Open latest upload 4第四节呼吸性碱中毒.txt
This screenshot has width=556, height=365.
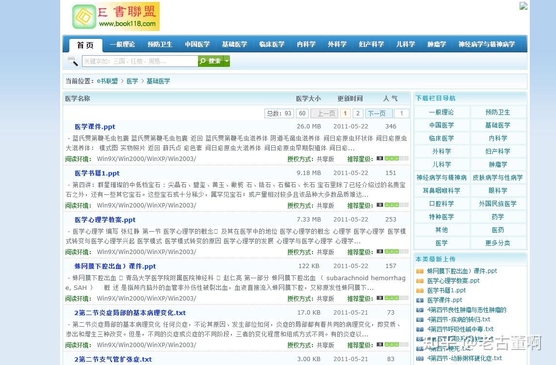[x=460, y=329]
